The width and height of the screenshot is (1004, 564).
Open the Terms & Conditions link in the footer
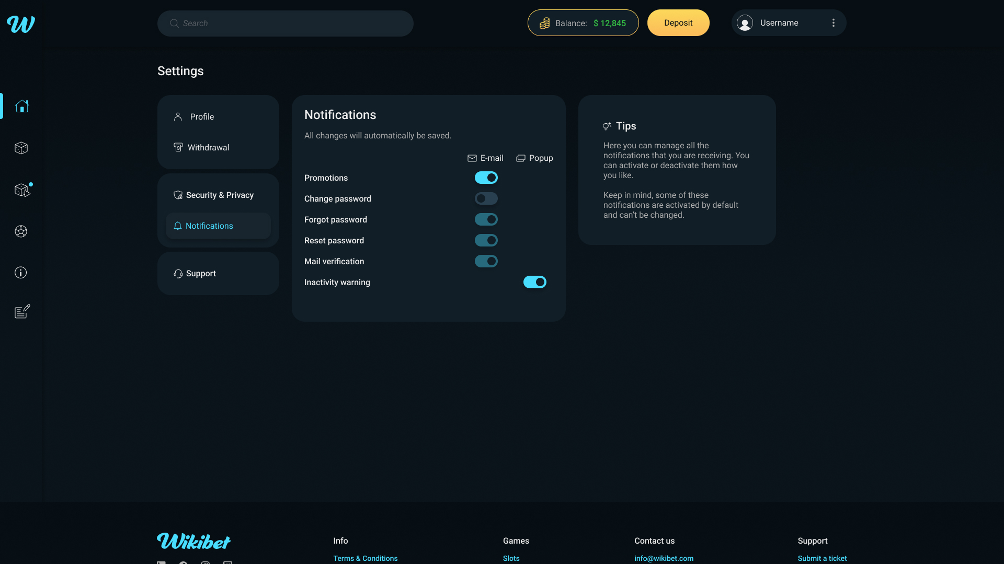[365, 558]
